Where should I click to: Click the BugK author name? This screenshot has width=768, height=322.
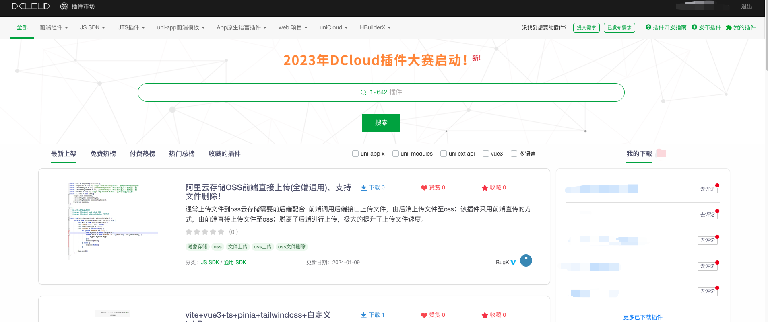pos(502,263)
